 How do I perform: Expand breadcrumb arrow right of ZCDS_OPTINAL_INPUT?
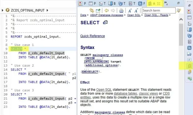point(47,10)
